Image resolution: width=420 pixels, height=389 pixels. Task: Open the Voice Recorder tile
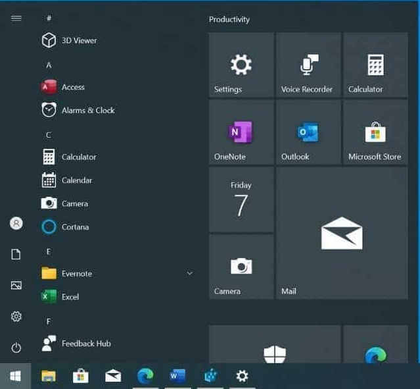pyautogui.click(x=308, y=65)
